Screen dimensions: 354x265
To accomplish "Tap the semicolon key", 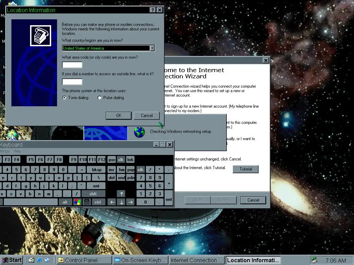I will (72, 186).
